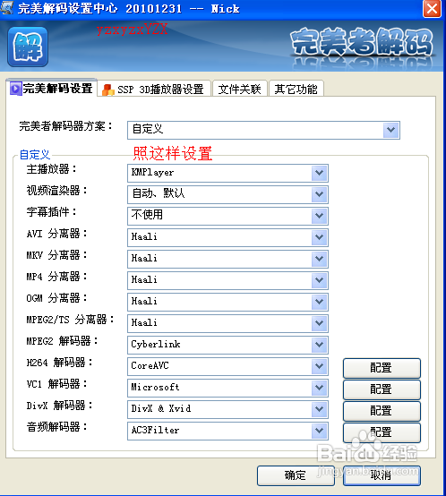Click the MPEG2 解码器 label
The image size is (446, 496).
[62, 341]
